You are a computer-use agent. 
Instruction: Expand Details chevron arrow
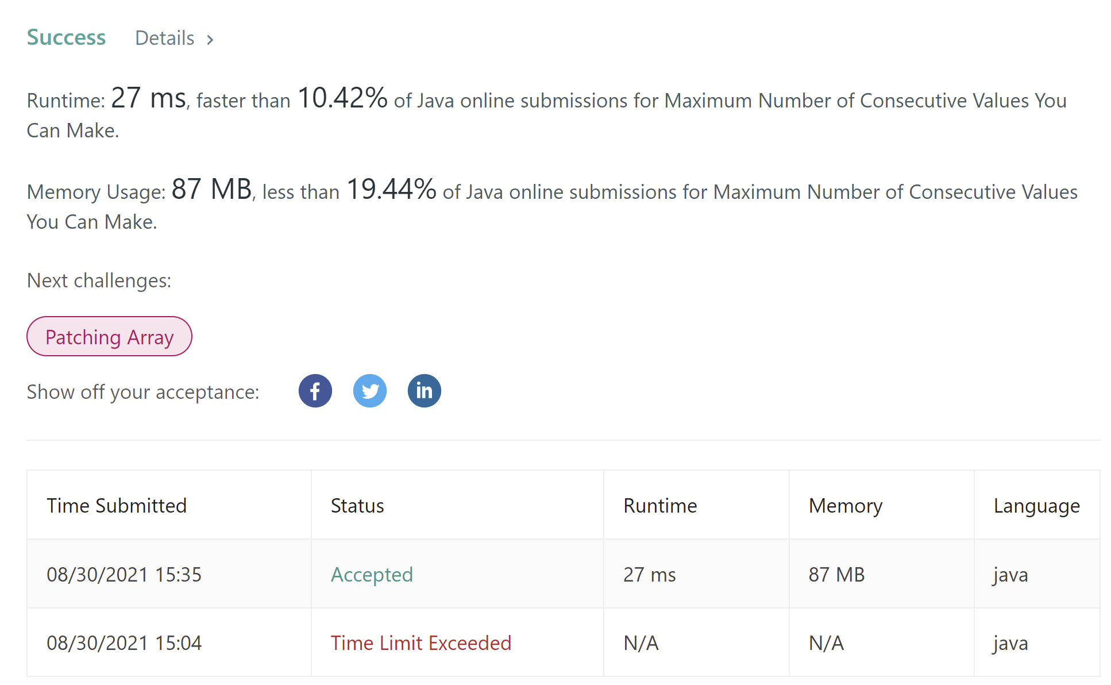tap(210, 40)
